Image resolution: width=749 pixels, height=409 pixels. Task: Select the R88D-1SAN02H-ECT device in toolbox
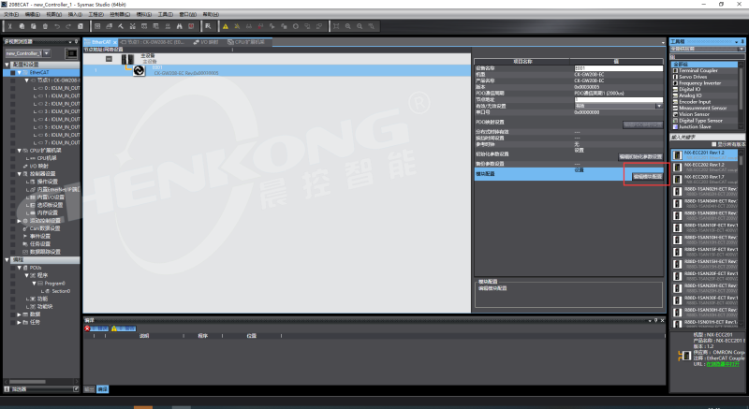pos(707,191)
